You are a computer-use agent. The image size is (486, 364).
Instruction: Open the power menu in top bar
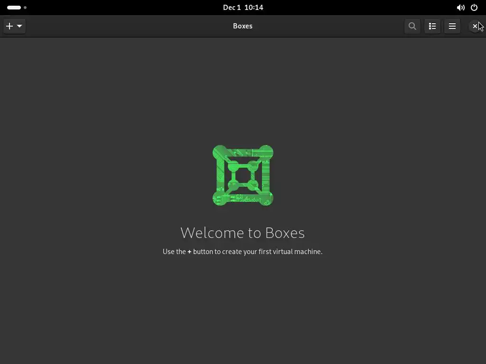click(474, 8)
